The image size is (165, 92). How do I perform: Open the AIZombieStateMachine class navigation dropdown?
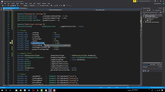[72, 10]
